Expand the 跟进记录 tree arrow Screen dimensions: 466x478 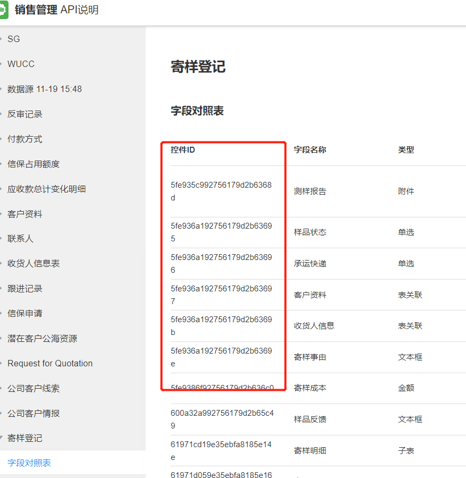click(x=2, y=288)
